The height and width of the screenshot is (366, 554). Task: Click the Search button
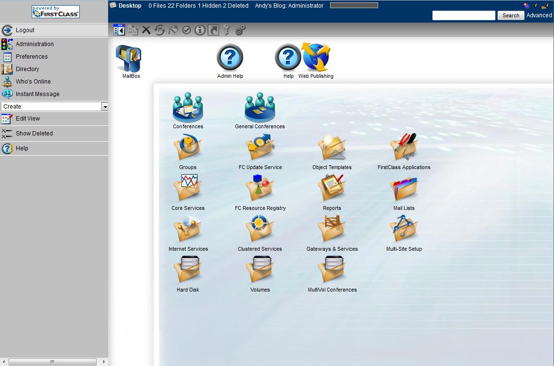[x=511, y=15]
